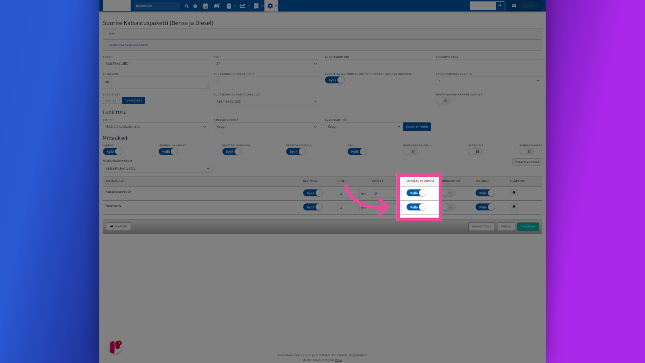The image size is (645, 363).
Task: Open the vehicle car icon in the toolbar
Action: [217, 6]
